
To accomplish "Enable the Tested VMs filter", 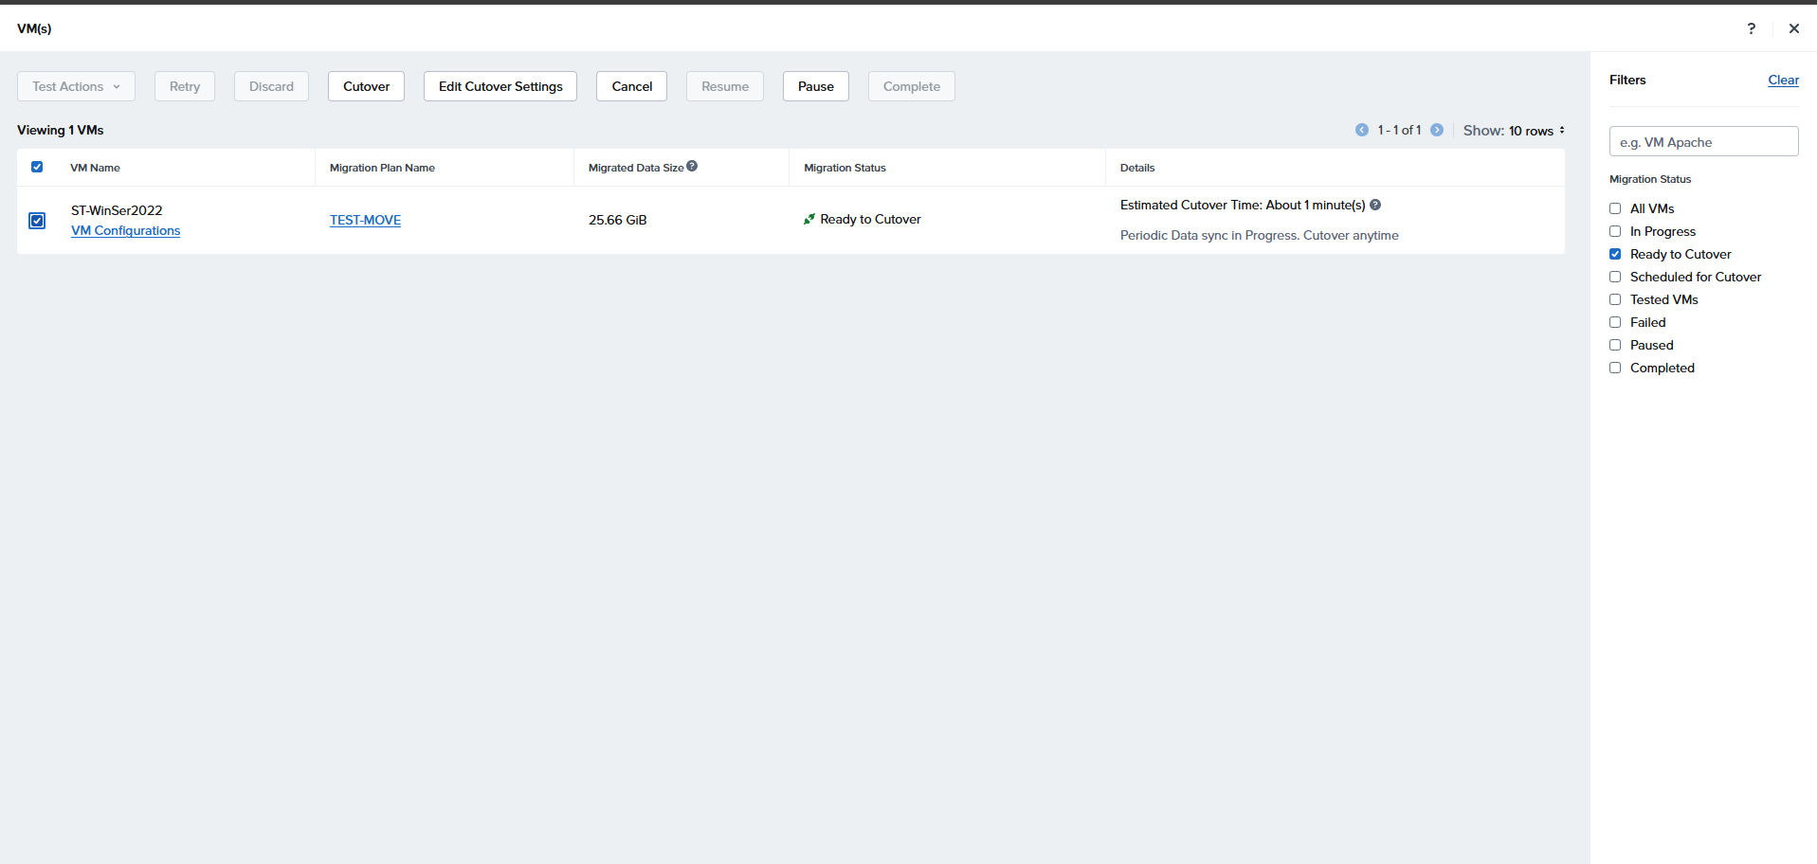I will 1615,299.
